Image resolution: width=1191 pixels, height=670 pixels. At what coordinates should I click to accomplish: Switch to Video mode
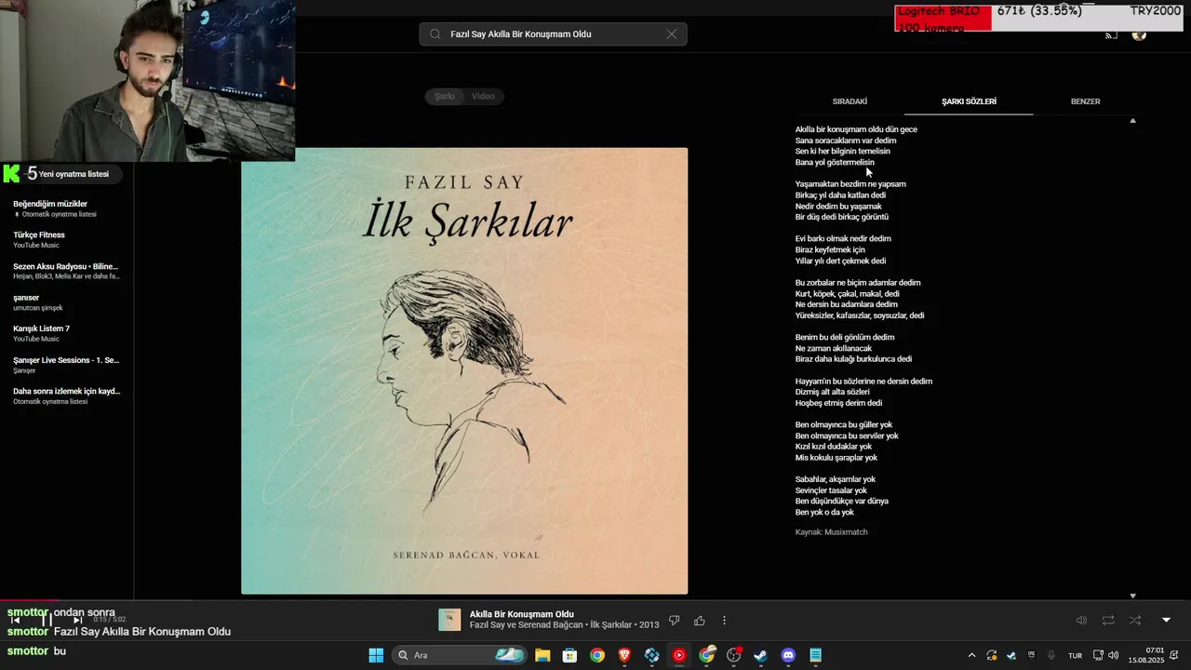(483, 97)
